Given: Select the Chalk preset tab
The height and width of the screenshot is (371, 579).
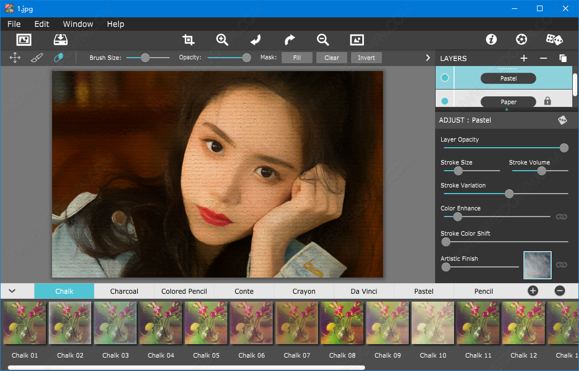Looking at the screenshot, I should click(x=64, y=292).
